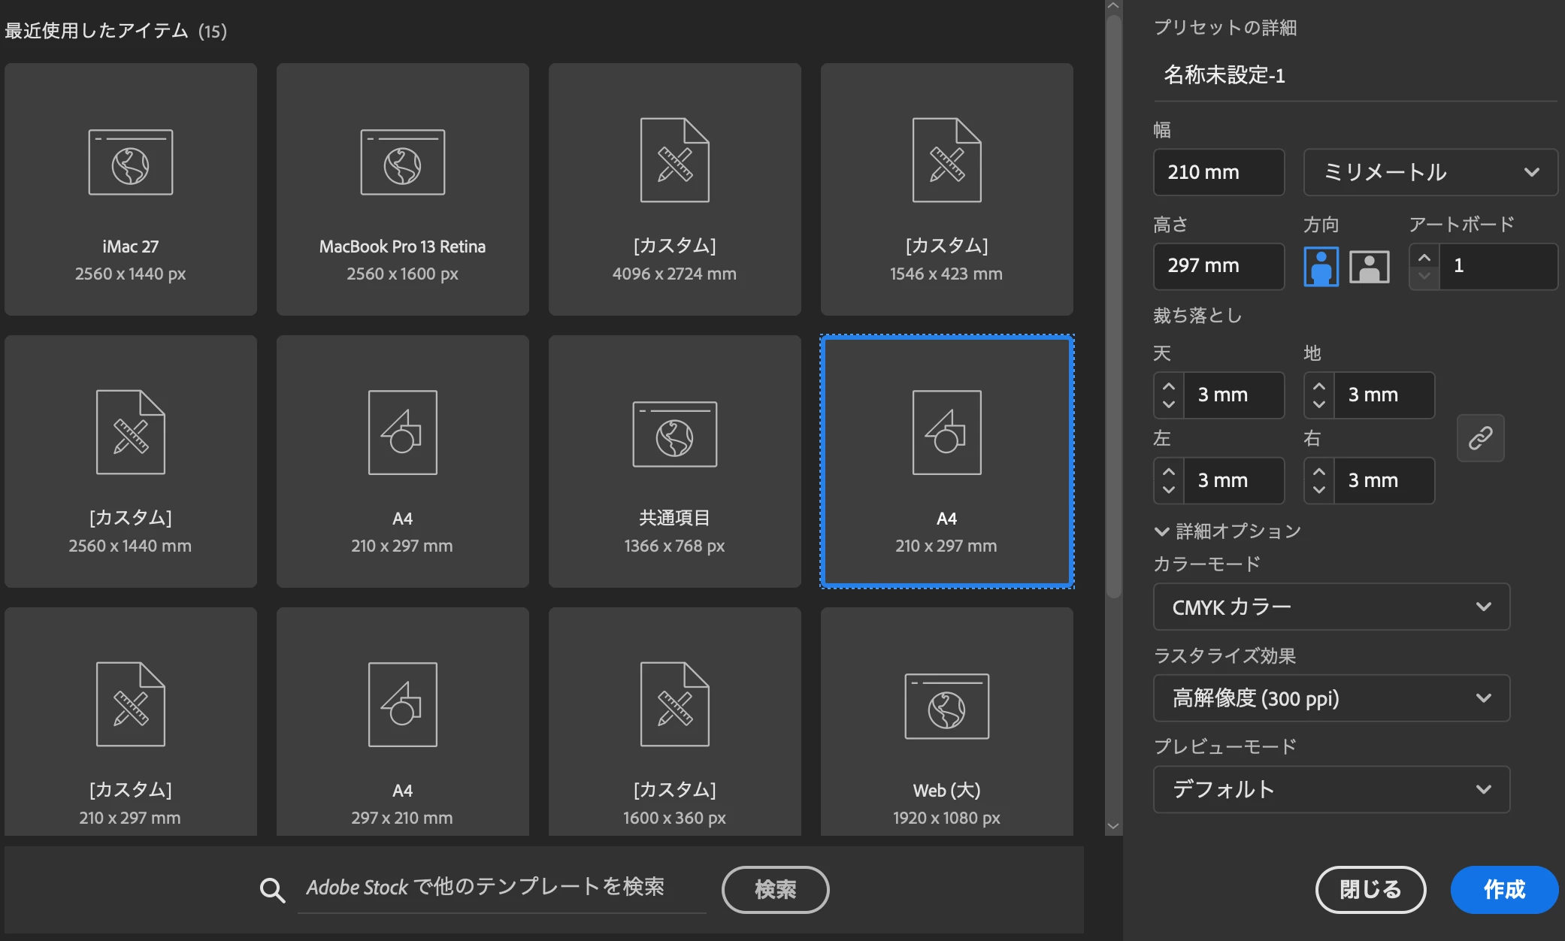Set orientation to portrait
The height and width of the screenshot is (941, 1565).
coord(1321,267)
